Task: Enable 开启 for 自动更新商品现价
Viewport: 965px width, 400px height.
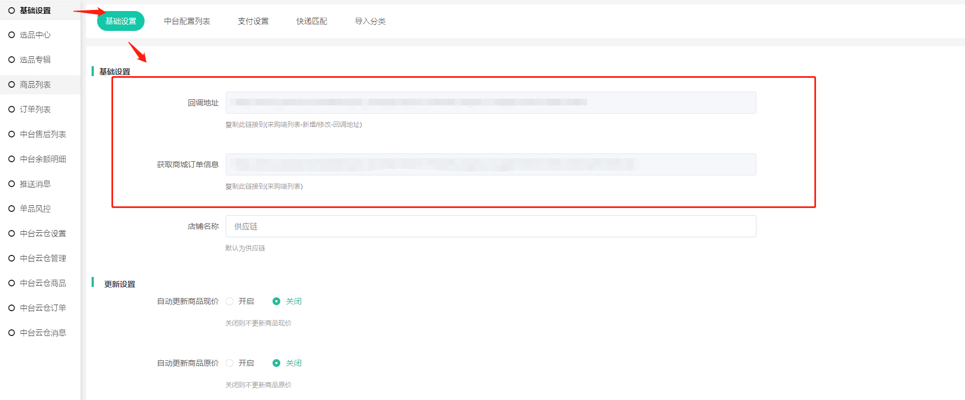Action: (x=230, y=301)
